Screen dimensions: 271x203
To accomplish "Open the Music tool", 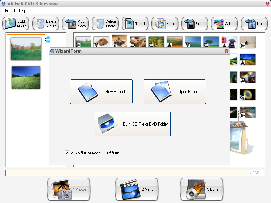I will pos(165,23).
